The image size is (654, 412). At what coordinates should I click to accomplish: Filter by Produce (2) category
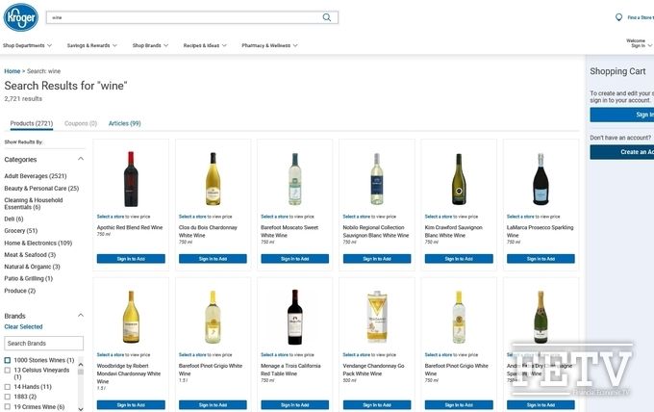coord(20,291)
